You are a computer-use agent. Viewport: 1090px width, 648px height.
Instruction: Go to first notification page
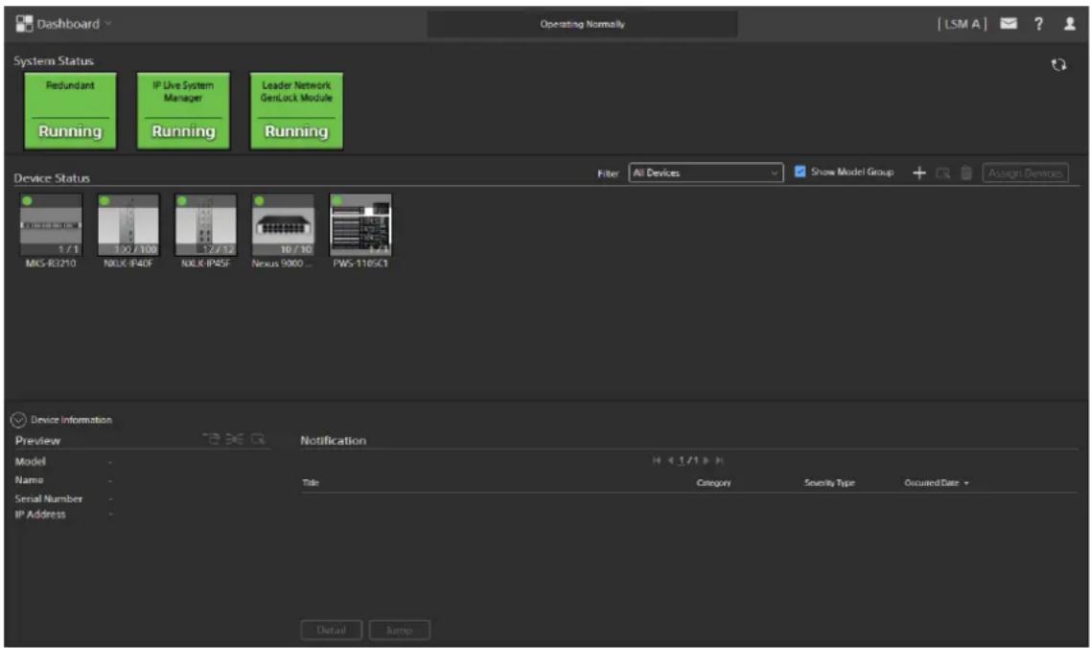tap(657, 460)
